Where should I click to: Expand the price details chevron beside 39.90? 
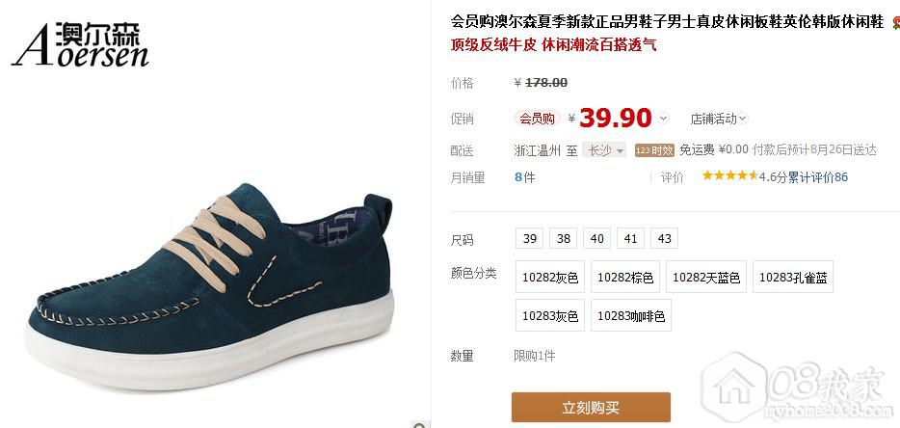point(664,119)
